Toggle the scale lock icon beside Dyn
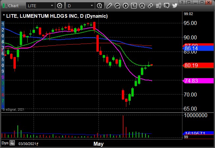The width and height of the screenshot is (215, 148). (x=12, y=143)
